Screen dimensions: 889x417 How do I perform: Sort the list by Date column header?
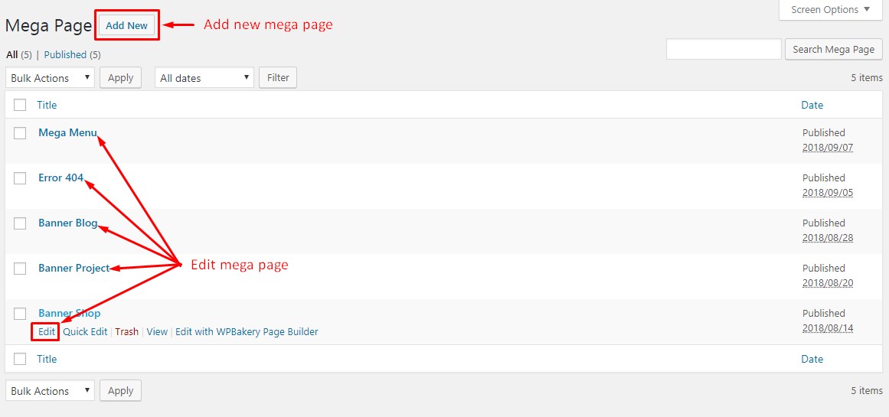click(x=812, y=106)
